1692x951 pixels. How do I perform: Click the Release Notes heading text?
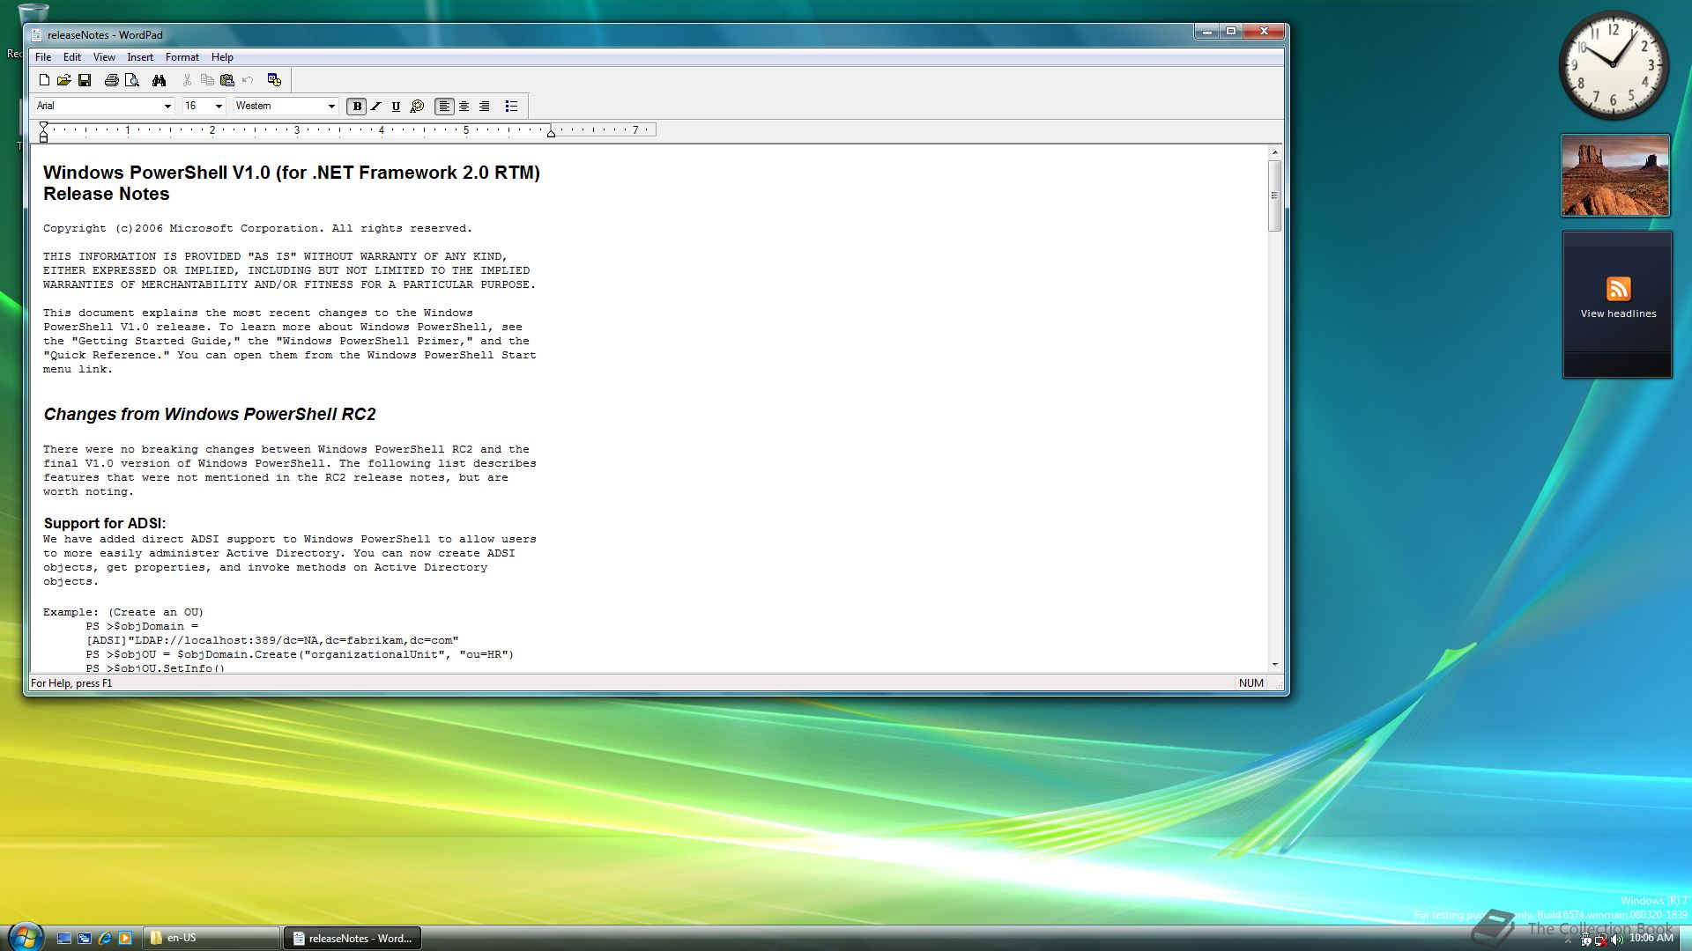[107, 194]
